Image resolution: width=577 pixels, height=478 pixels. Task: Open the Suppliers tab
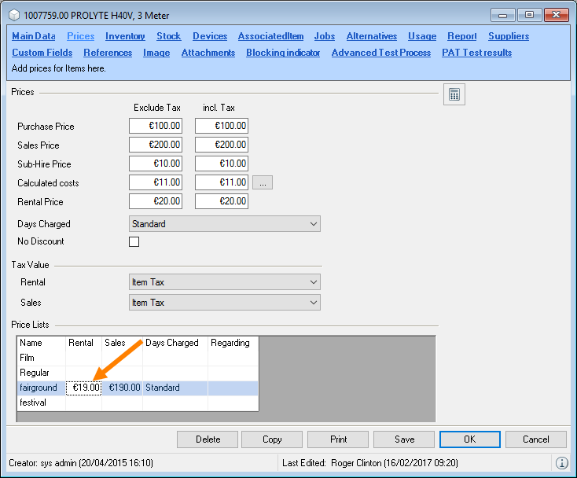tap(508, 36)
